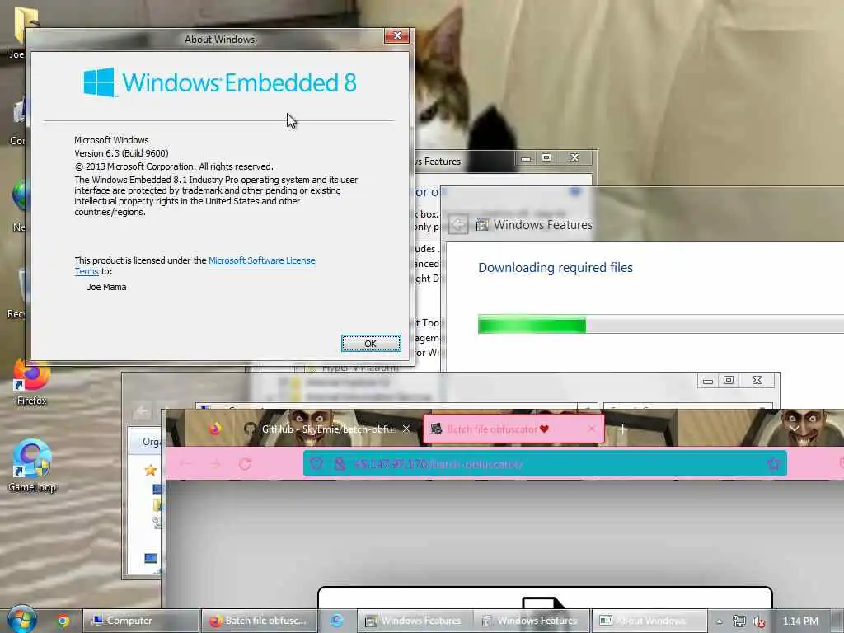This screenshot has width=844, height=633.
Task: Launch GameLoop from the desktop
Action: point(32,467)
